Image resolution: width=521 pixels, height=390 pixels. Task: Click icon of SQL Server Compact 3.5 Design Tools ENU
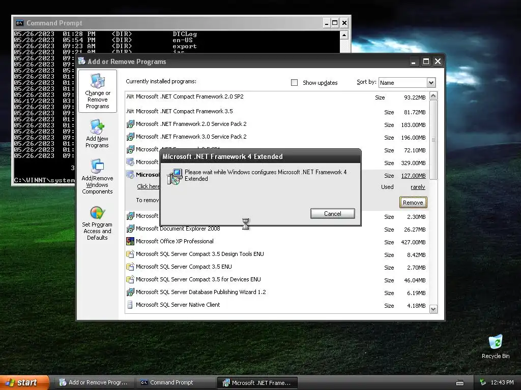point(130,254)
